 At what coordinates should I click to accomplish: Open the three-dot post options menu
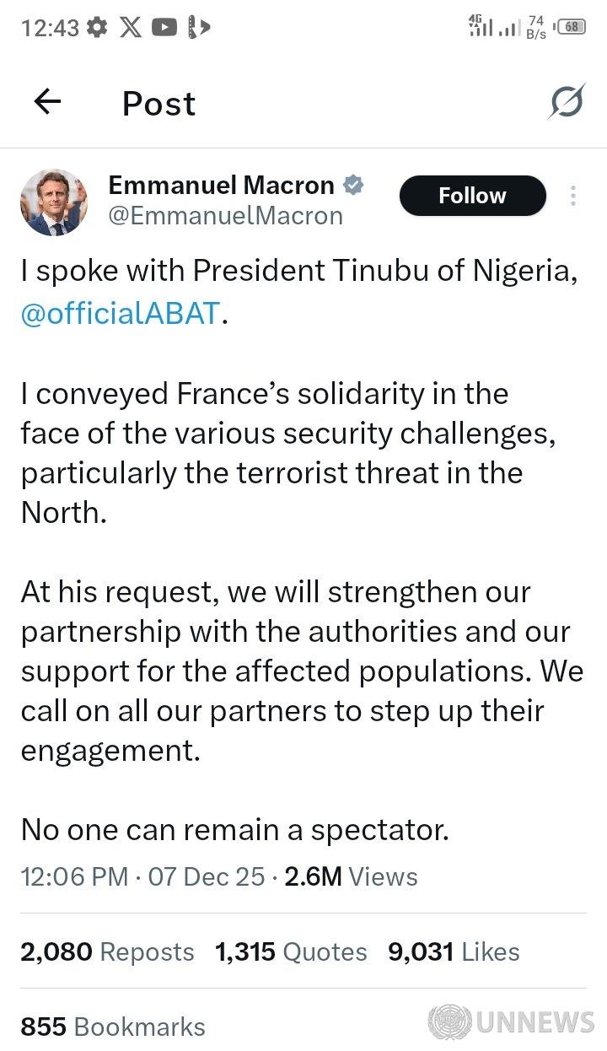click(x=573, y=196)
